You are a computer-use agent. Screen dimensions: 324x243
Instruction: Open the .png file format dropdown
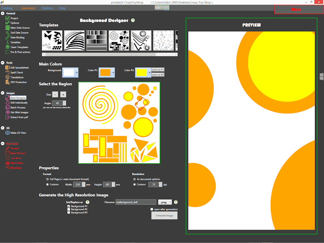coord(165,202)
